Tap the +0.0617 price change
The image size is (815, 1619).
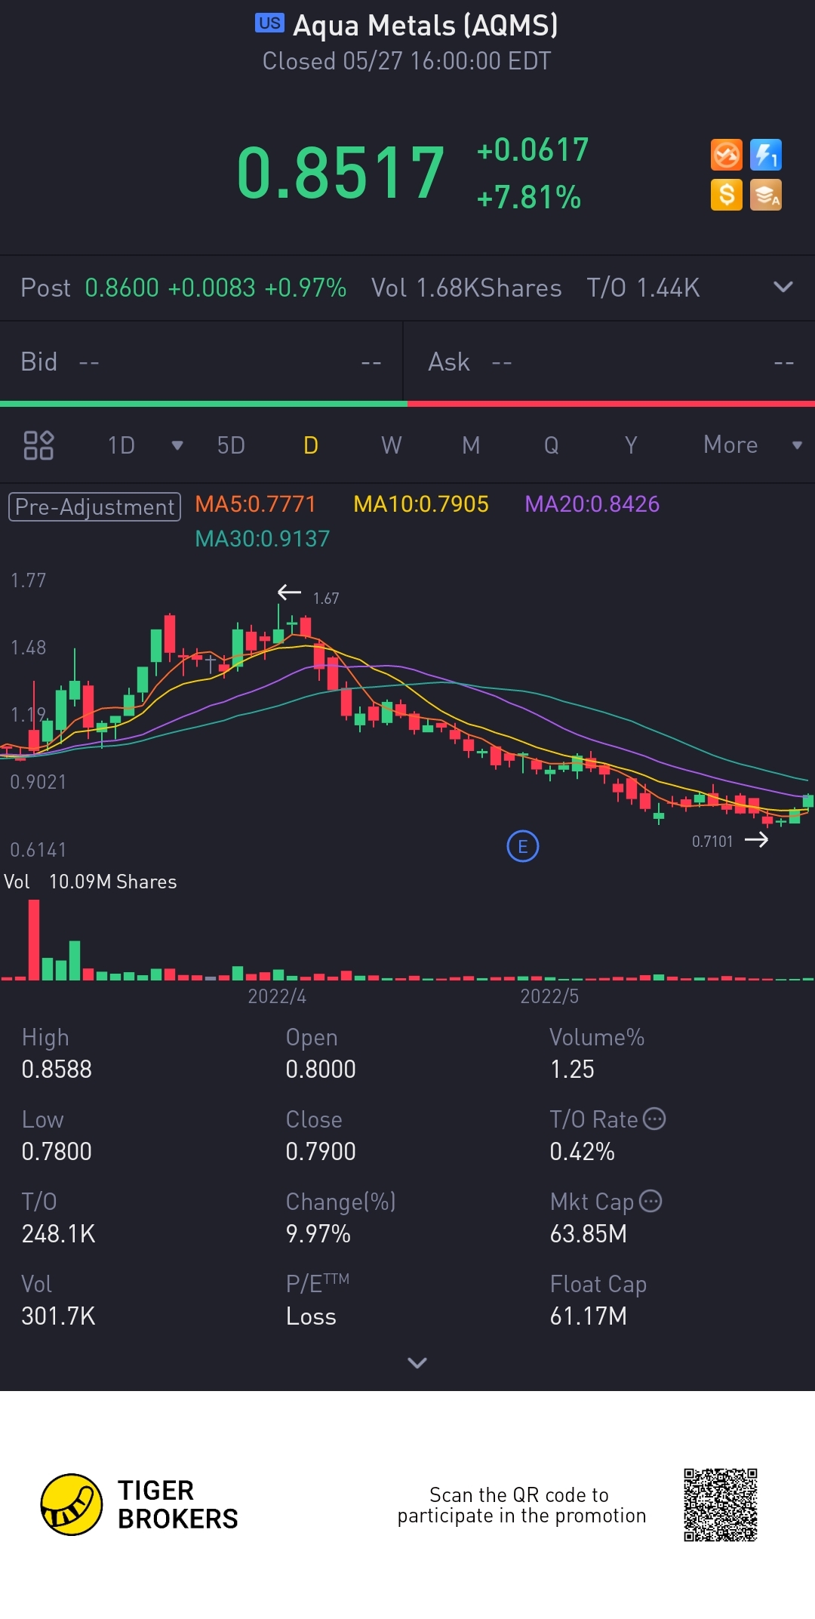click(x=533, y=150)
